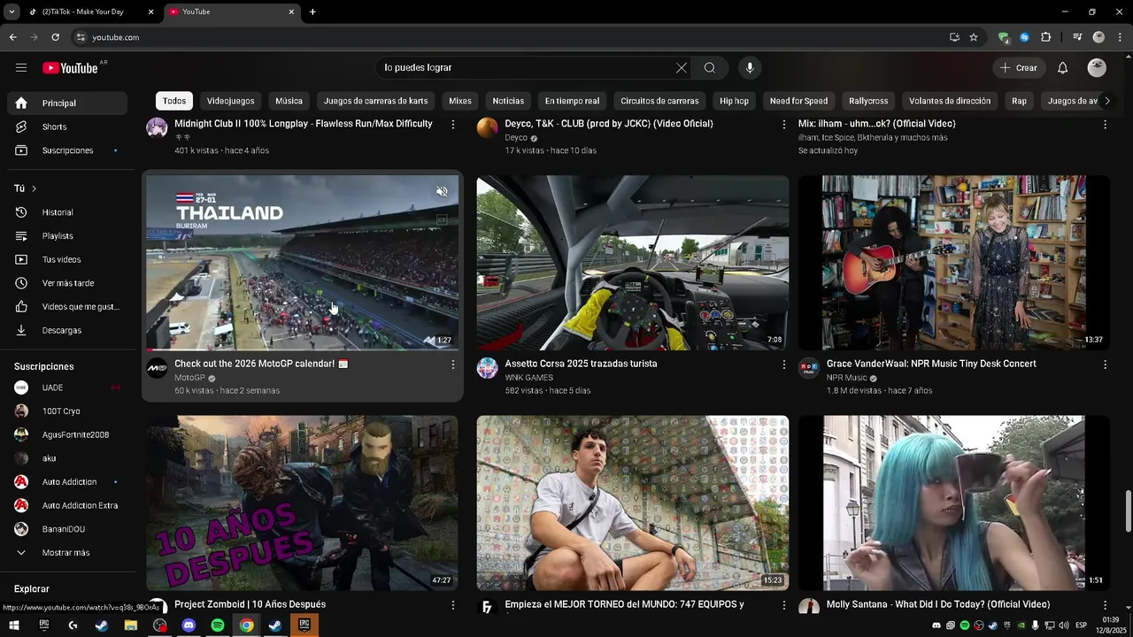Click the magnifier search button
The height and width of the screenshot is (637, 1133).
[710, 68]
